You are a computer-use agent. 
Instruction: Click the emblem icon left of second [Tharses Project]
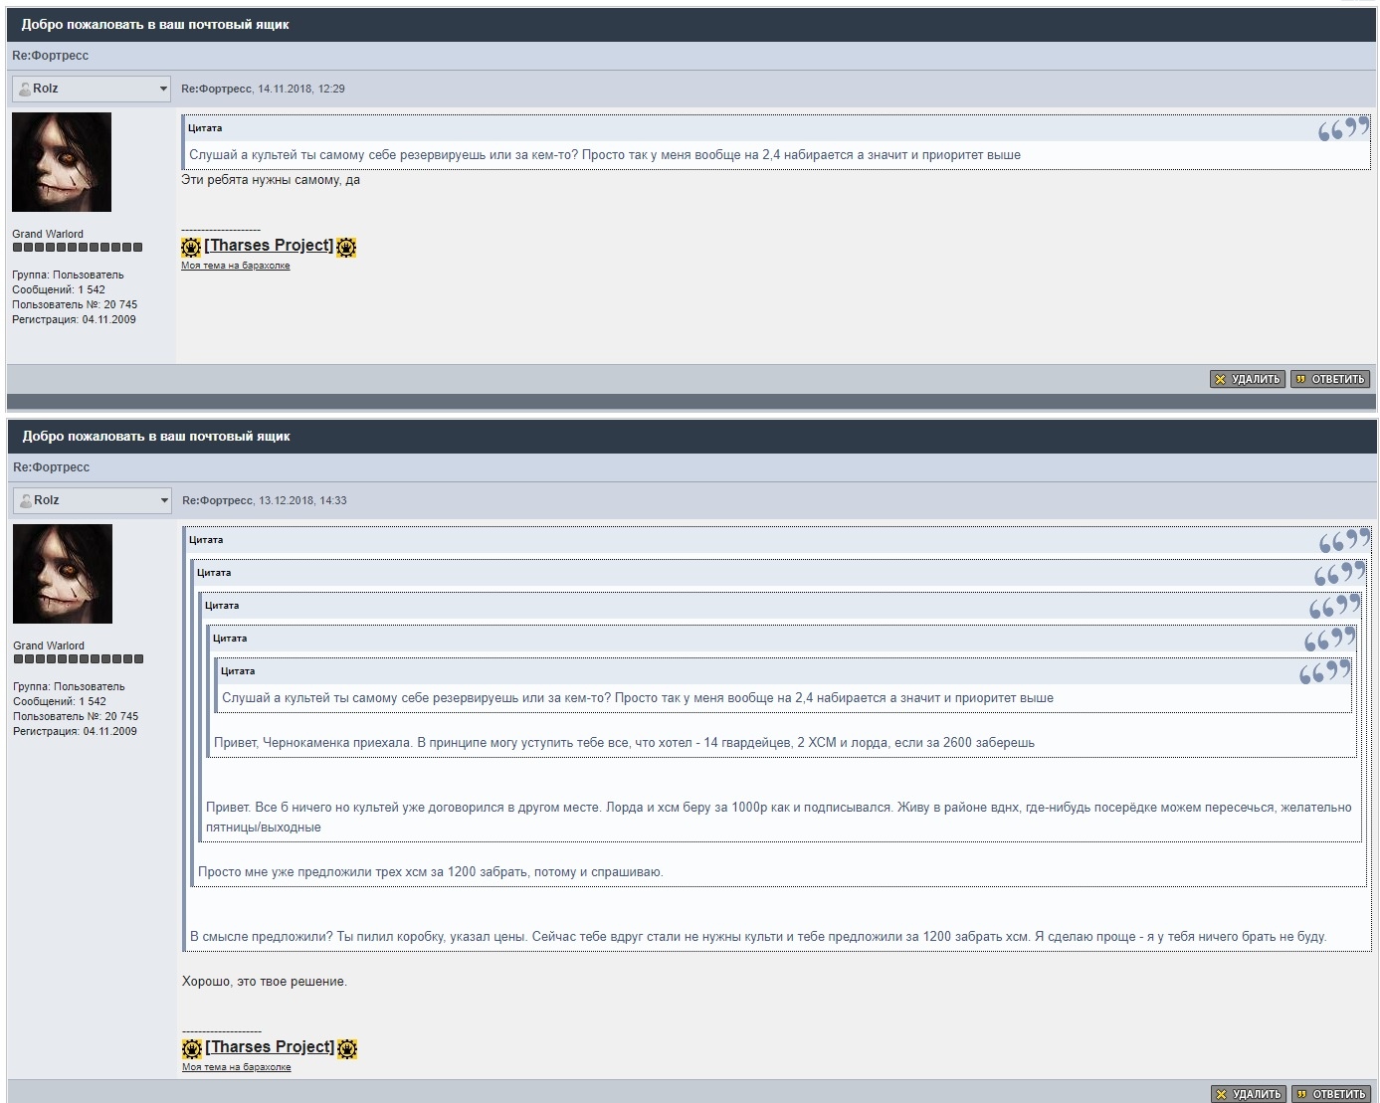click(x=192, y=1048)
